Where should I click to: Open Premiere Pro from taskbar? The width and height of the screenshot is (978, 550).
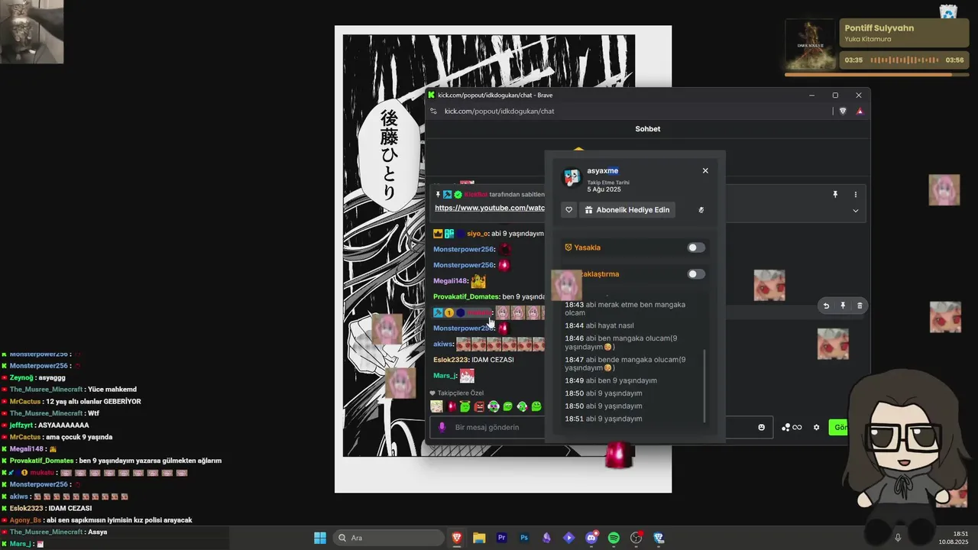(501, 538)
